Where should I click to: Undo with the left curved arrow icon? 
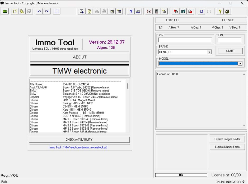coord(39,11)
